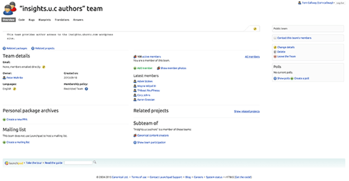The width and height of the screenshot is (349, 181).
Task: Open Canonical content creators team link
Action: (153, 136)
